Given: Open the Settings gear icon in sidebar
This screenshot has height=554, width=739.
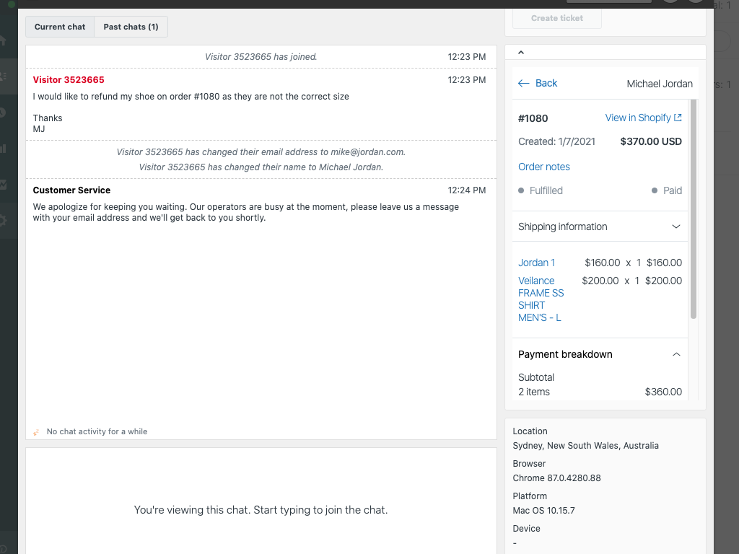Looking at the screenshot, I should pyautogui.click(x=4, y=221).
